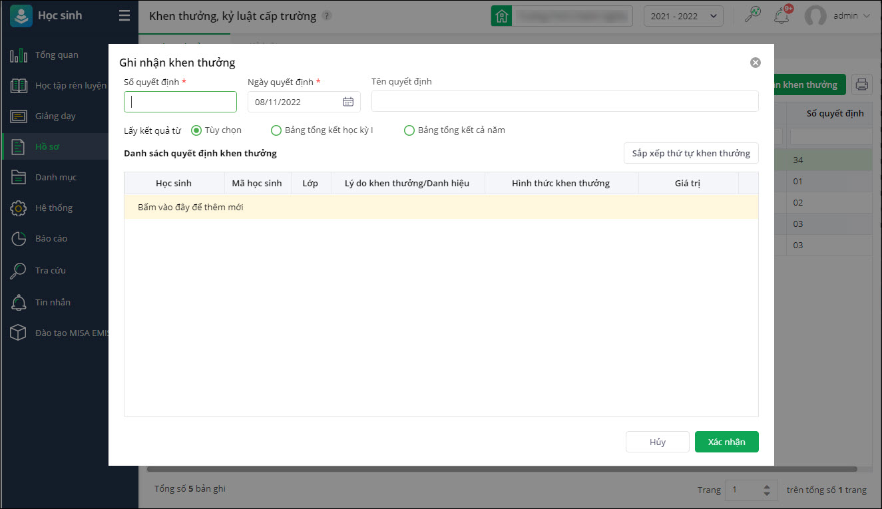Click Lý do khen thưởng/Danh hiệu header
Image resolution: width=882 pixels, height=509 pixels.
coord(407,183)
